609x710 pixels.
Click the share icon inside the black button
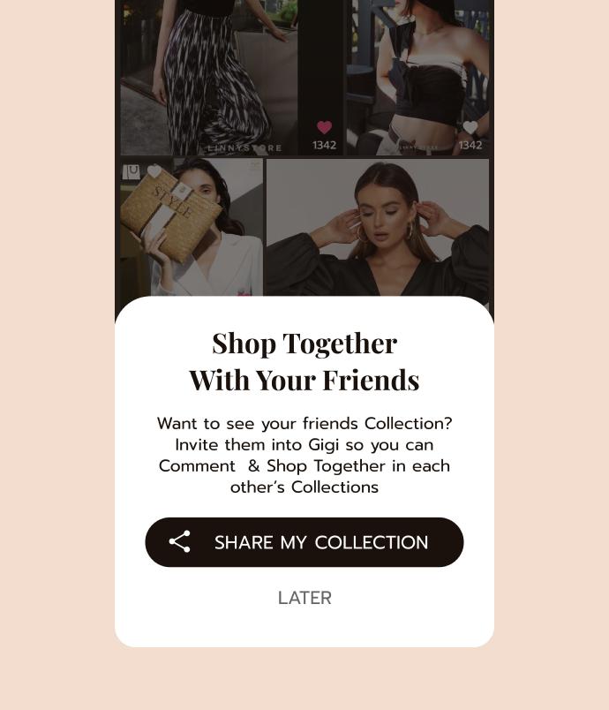pyautogui.click(x=180, y=541)
